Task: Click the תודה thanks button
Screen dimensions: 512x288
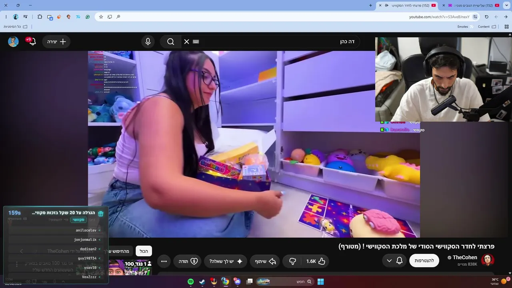Action: (x=188, y=261)
